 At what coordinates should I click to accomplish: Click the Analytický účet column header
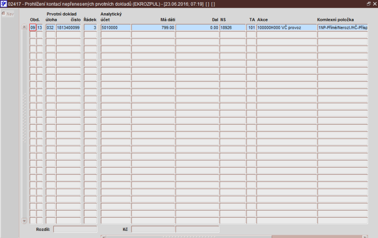[x=111, y=17]
